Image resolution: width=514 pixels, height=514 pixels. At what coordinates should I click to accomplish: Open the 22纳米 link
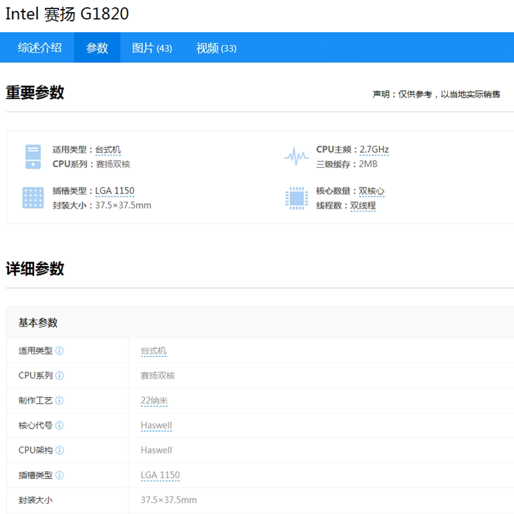(x=154, y=400)
